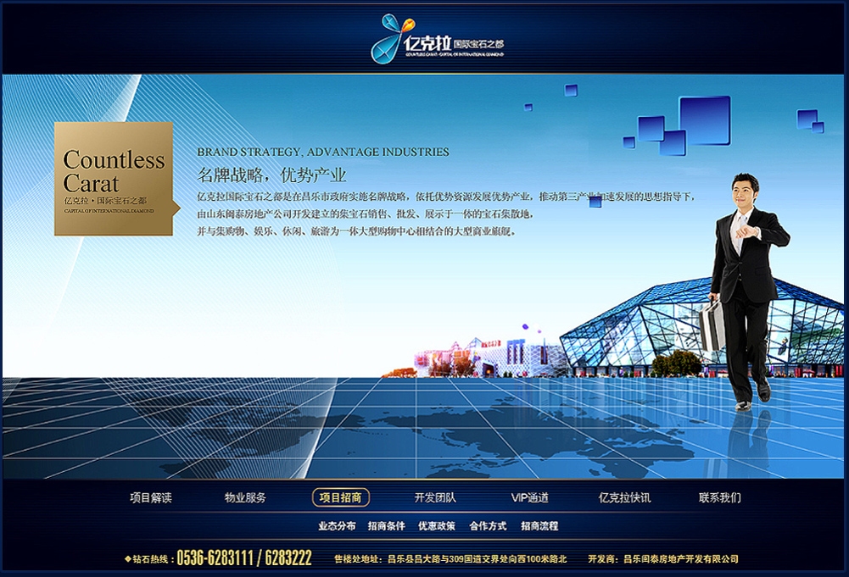
Task: Select 亿克拉快讯 from the navigation
Action: [624, 497]
